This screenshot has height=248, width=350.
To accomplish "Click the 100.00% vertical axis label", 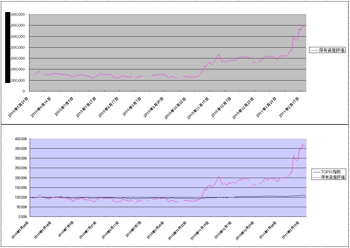I will click(x=21, y=197).
